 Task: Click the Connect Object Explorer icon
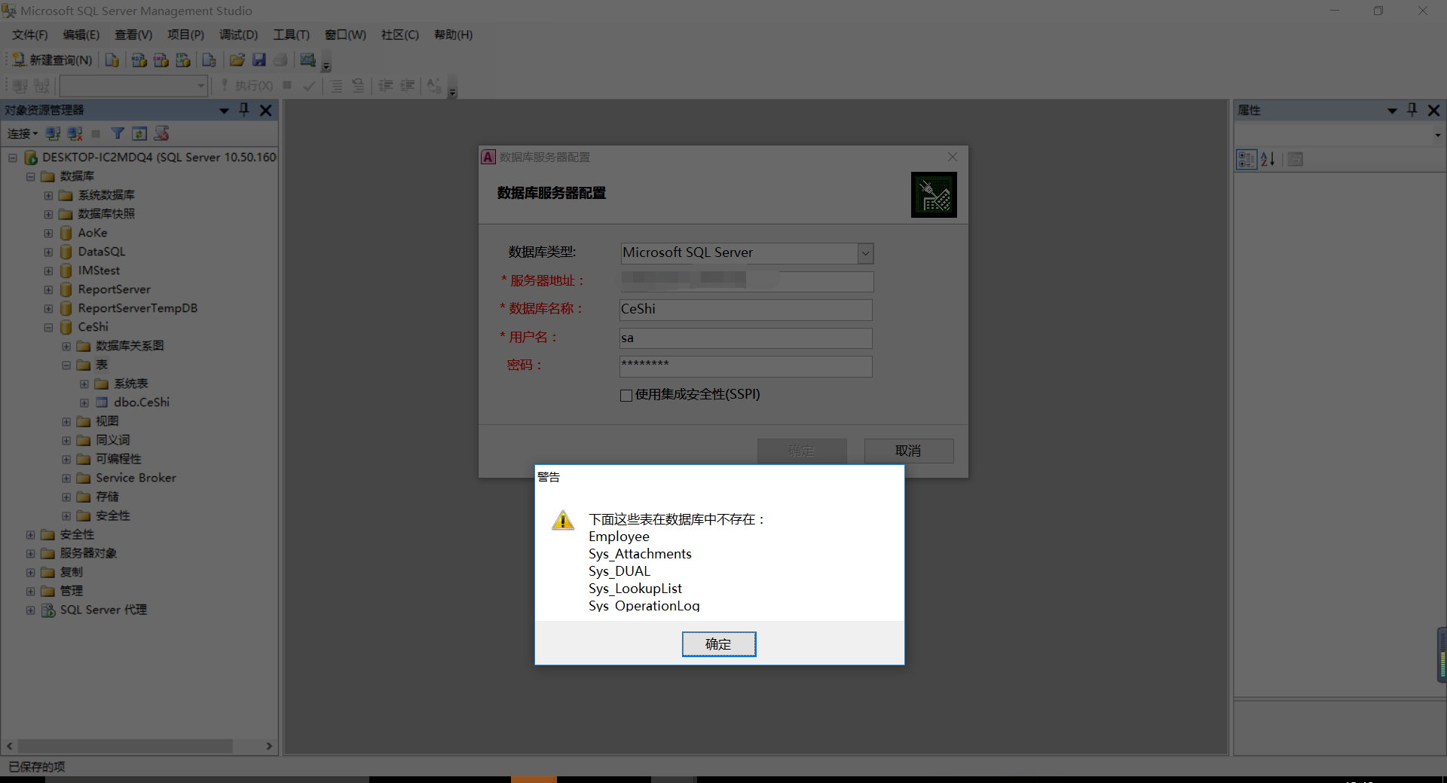(53, 133)
